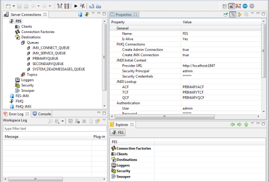Image resolution: width=269 pixels, height=182 pixels.
Task: Switch to the Console tab
Action: [x=42, y=114]
